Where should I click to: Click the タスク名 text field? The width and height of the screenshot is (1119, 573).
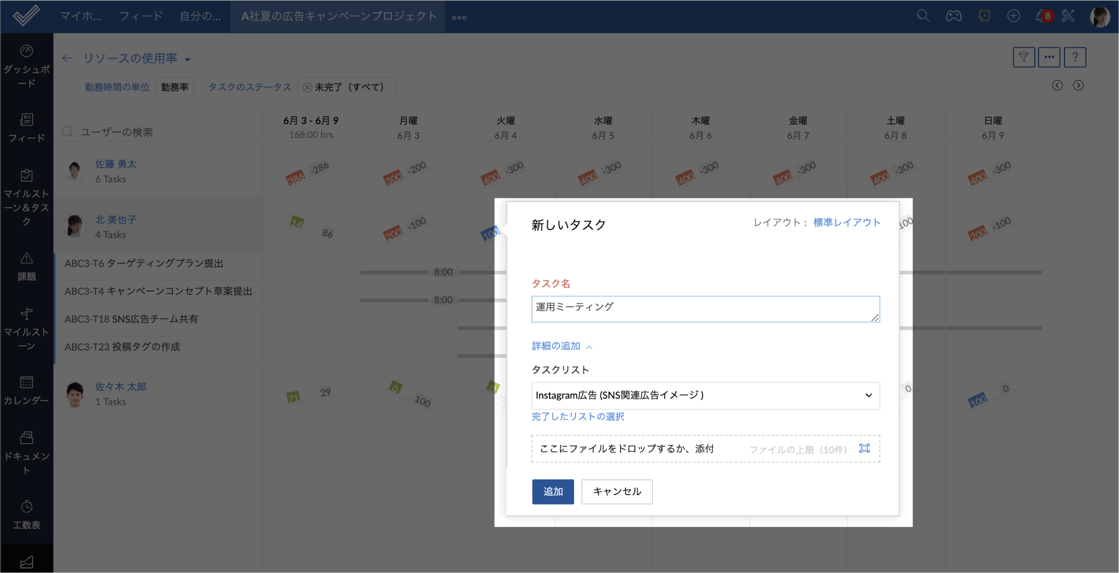click(x=705, y=309)
